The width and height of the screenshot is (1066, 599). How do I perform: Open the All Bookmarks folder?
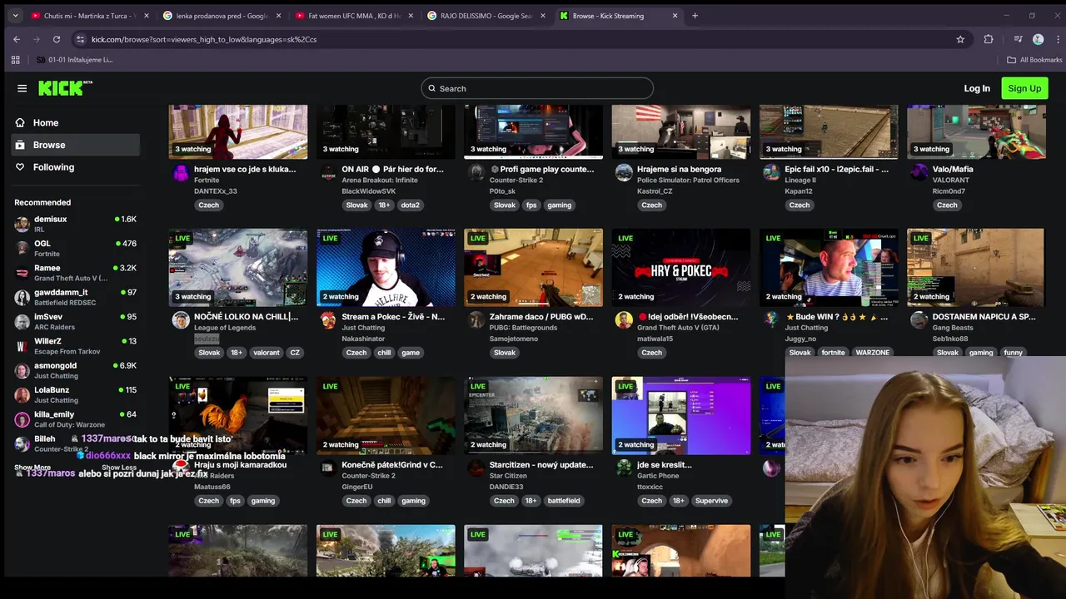(1034, 60)
